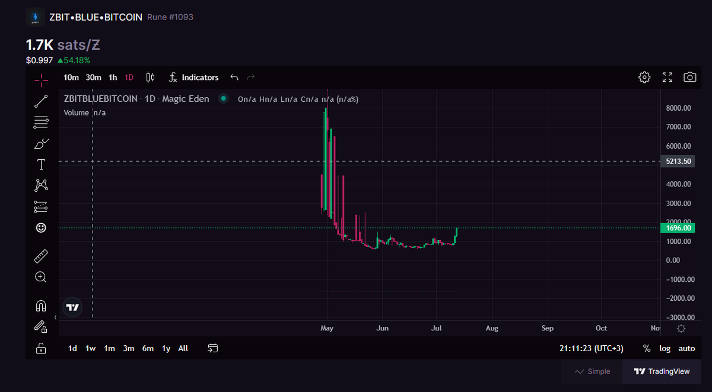Select the emoji annotation tool
Image resolution: width=712 pixels, height=392 pixels.
pyautogui.click(x=41, y=227)
